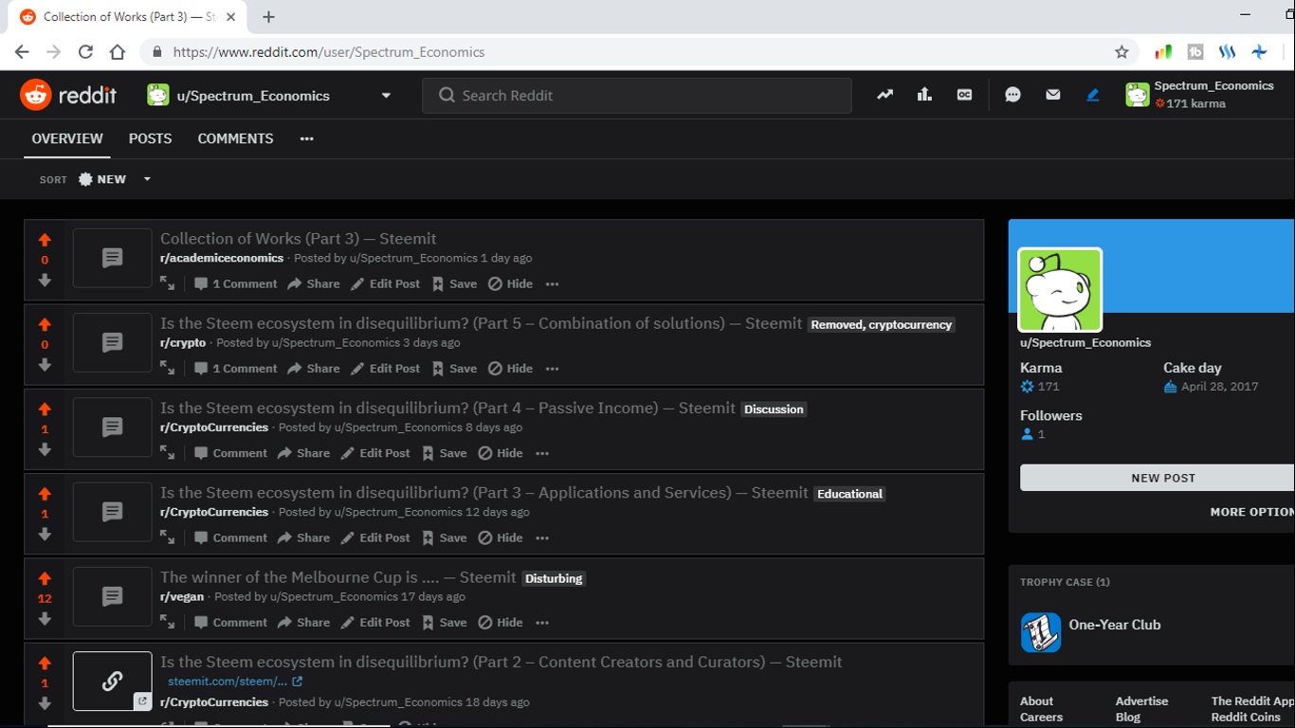Open the profile tabs overflow ellipsis
This screenshot has height=728, width=1295.
pyautogui.click(x=306, y=138)
